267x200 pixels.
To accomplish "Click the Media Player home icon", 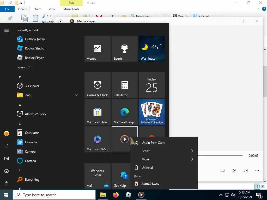I will [x=60, y=21].
